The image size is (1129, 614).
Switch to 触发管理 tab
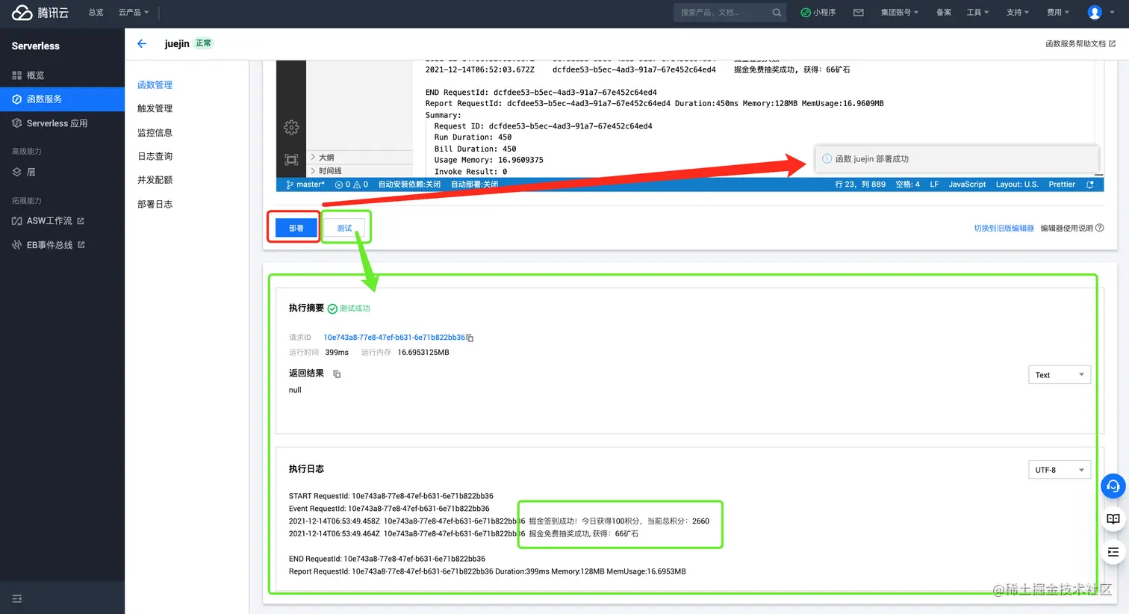coord(155,108)
